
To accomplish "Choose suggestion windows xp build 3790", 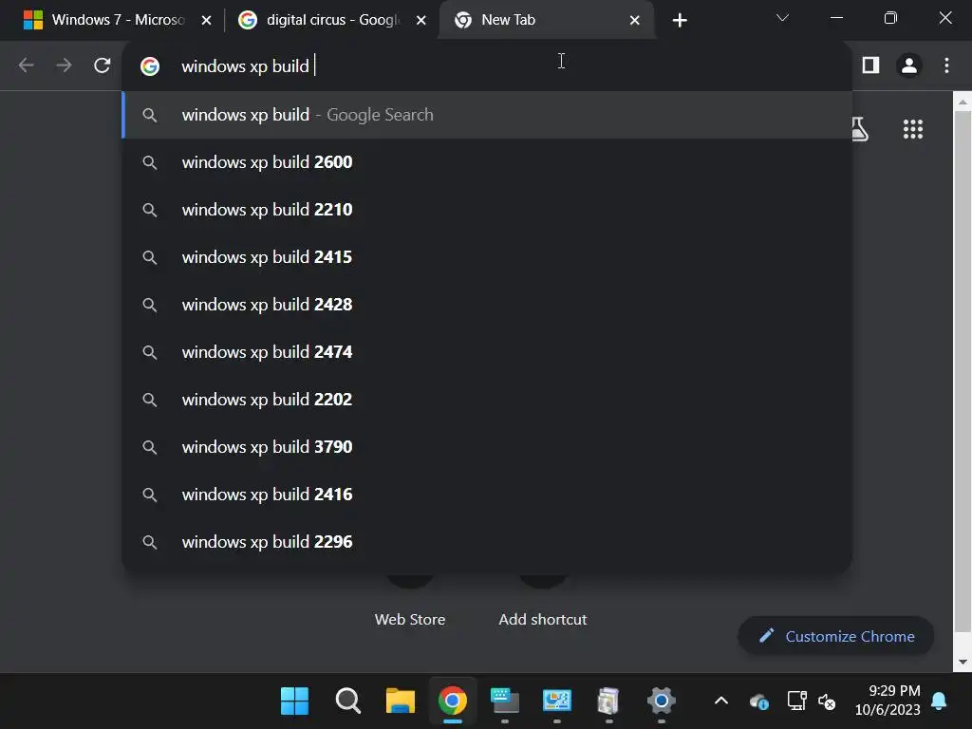I will (x=487, y=447).
